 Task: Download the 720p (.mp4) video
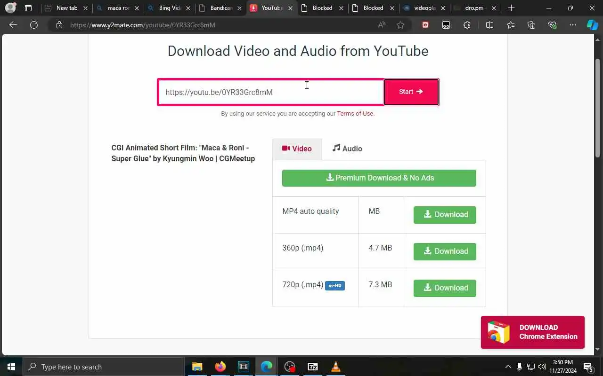445,288
